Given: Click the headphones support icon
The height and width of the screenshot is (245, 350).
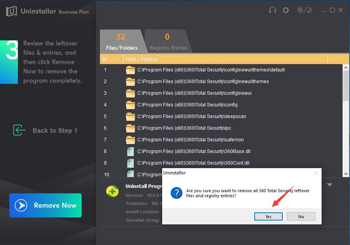Looking at the screenshot, I should tap(273, 10).
